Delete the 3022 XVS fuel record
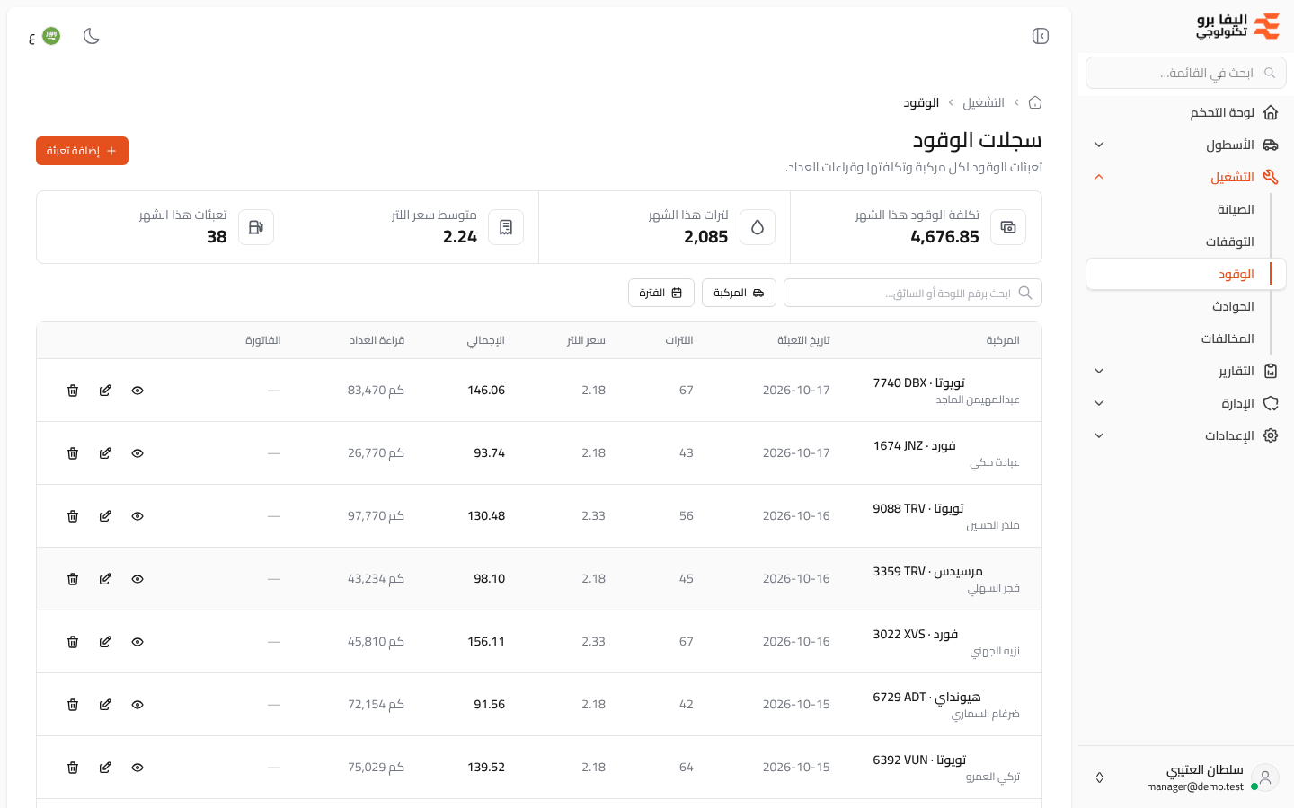1294x808 pixels. [73, 642]
